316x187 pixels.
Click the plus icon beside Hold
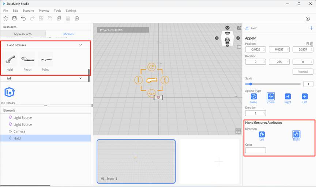(x=311, y=28)
